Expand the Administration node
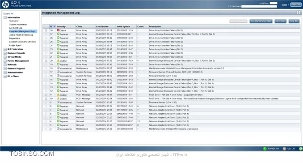 coord(5,73)
